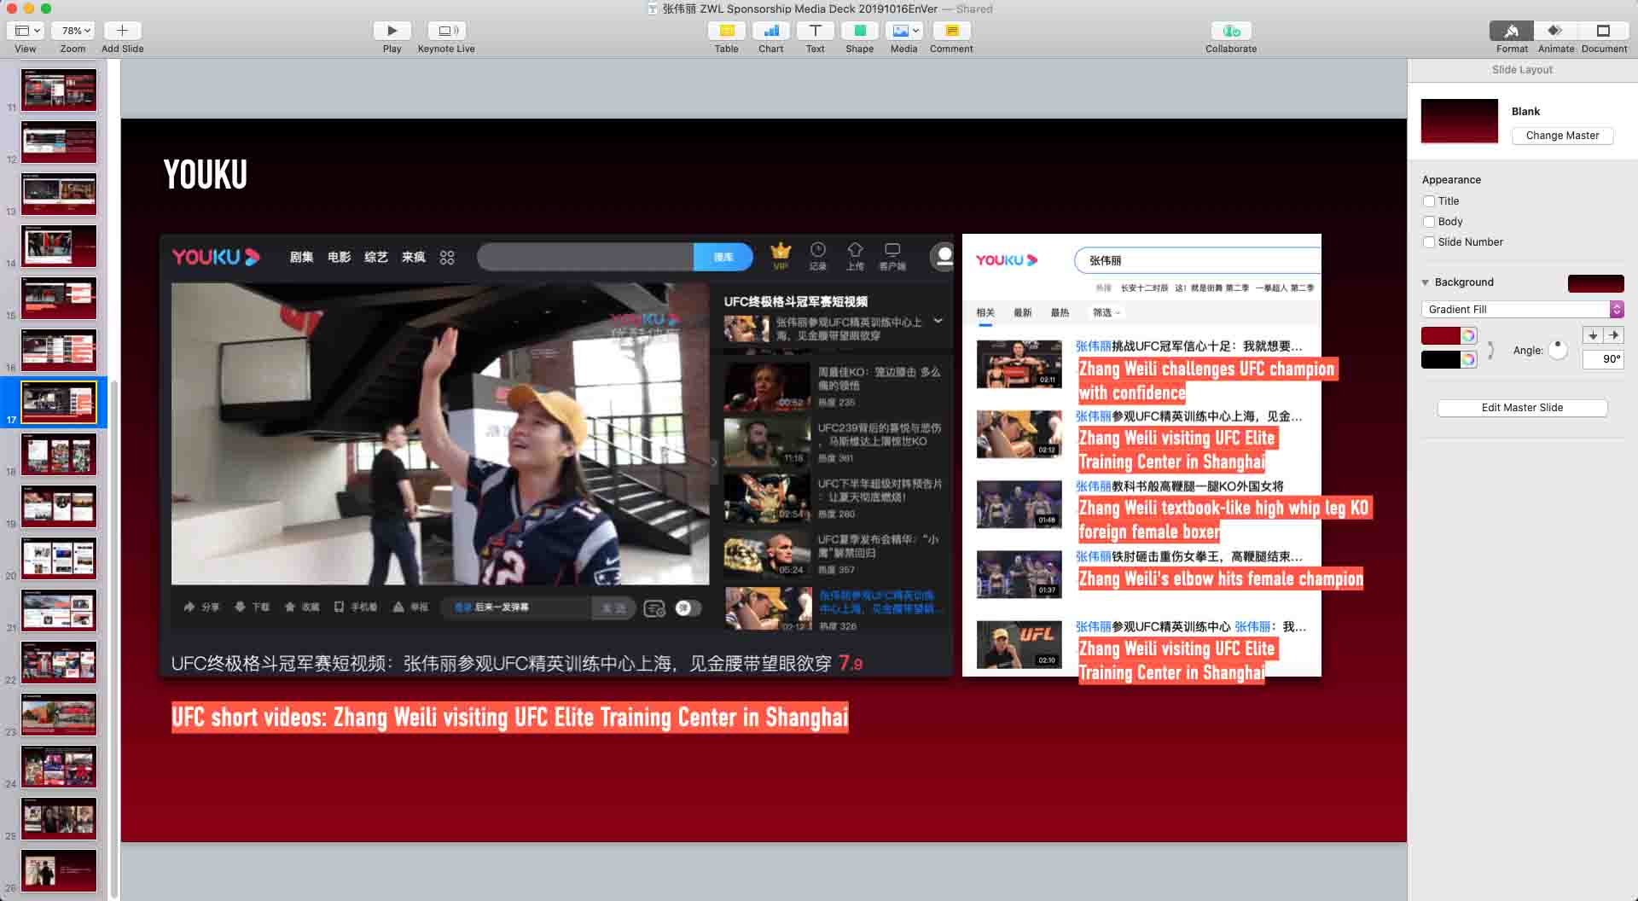Click the Edit Master Slide button
1638x901 pixels.
(1522, 408)
